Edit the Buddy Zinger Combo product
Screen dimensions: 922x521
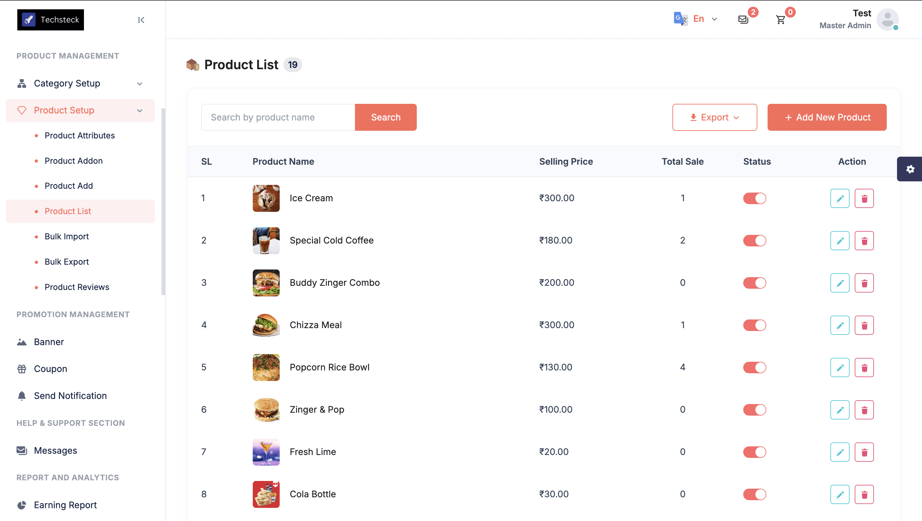click(840, 283)
